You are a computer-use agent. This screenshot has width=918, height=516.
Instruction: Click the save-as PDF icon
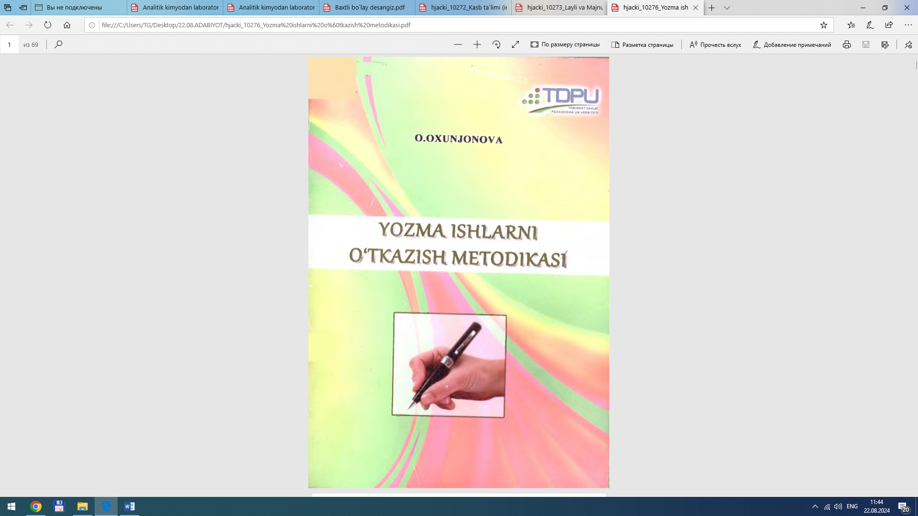click(885, 44)
